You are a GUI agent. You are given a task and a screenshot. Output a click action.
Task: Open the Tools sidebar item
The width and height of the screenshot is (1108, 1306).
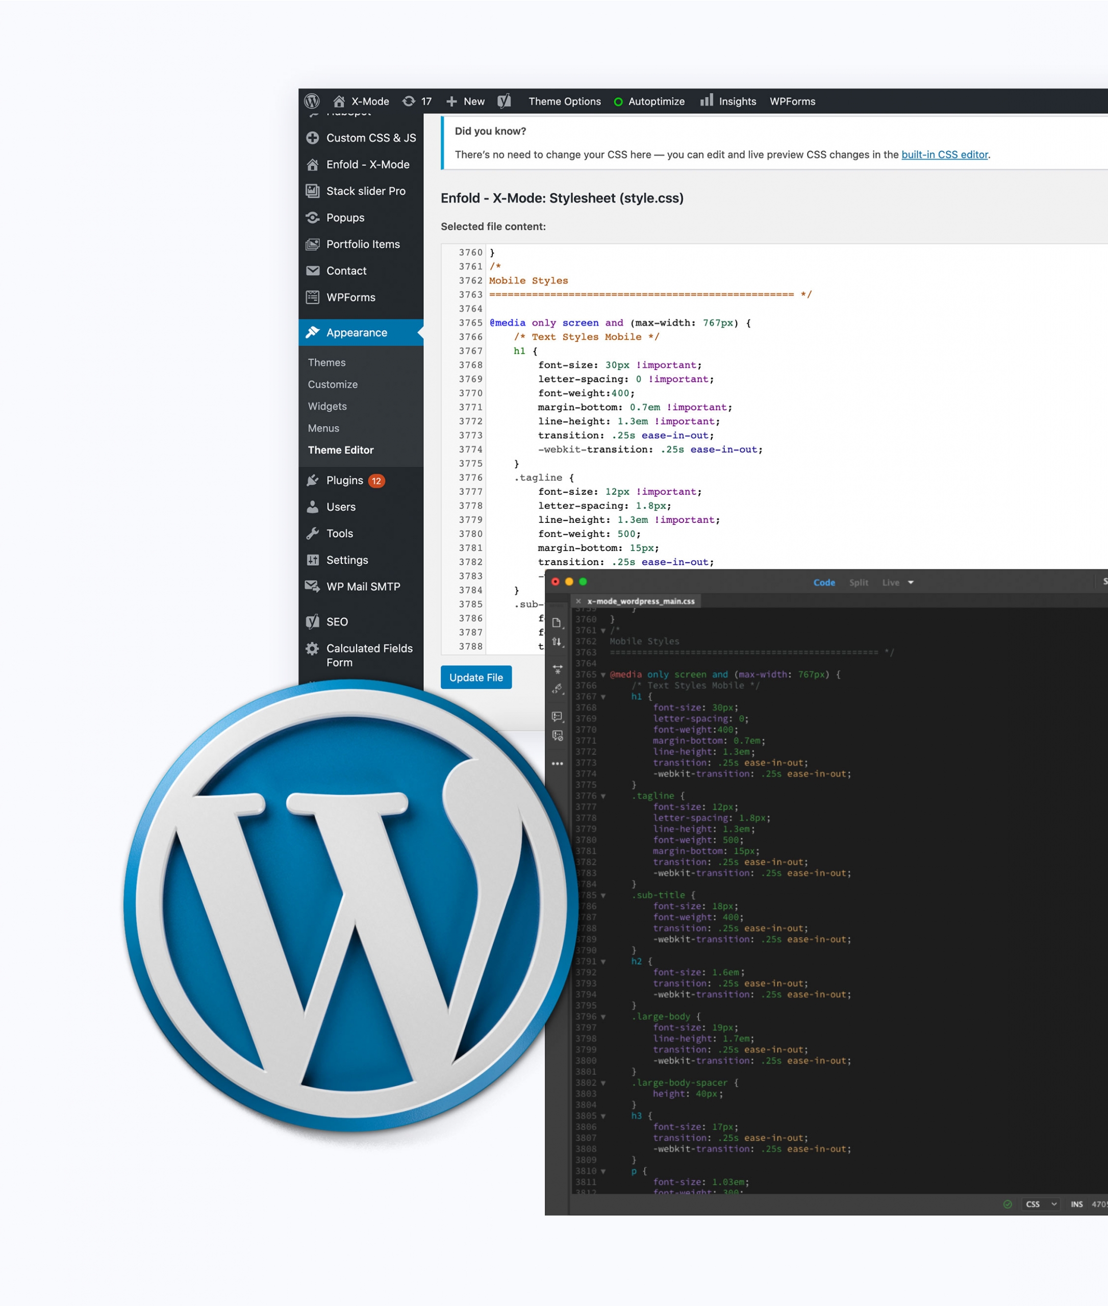click(361, 533)
